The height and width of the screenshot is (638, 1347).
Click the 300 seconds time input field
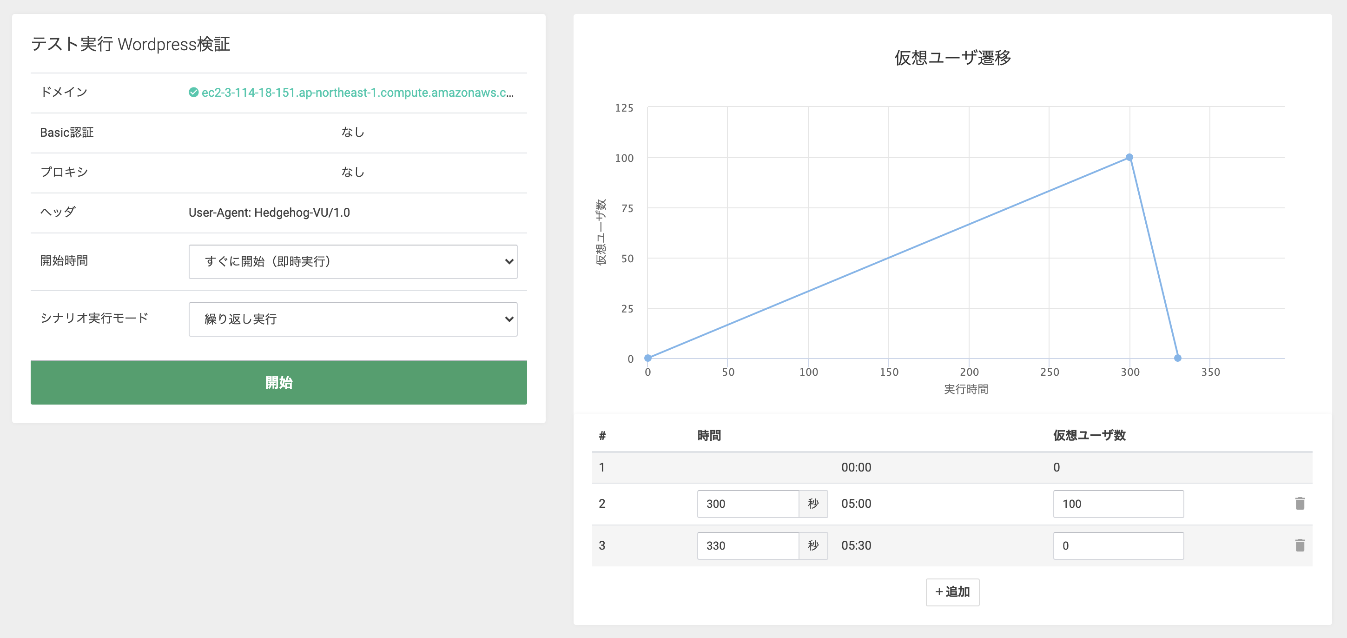click(x=747, y=504)
